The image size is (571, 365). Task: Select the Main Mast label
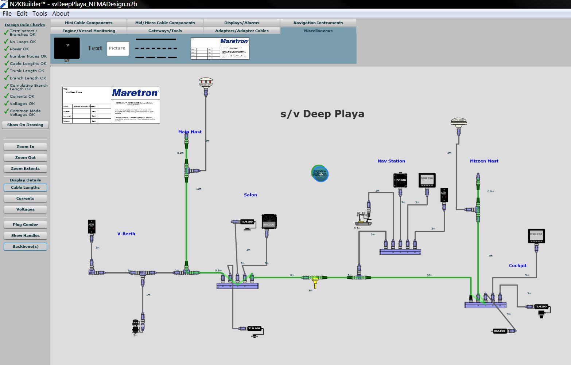(x=190, y=132)
